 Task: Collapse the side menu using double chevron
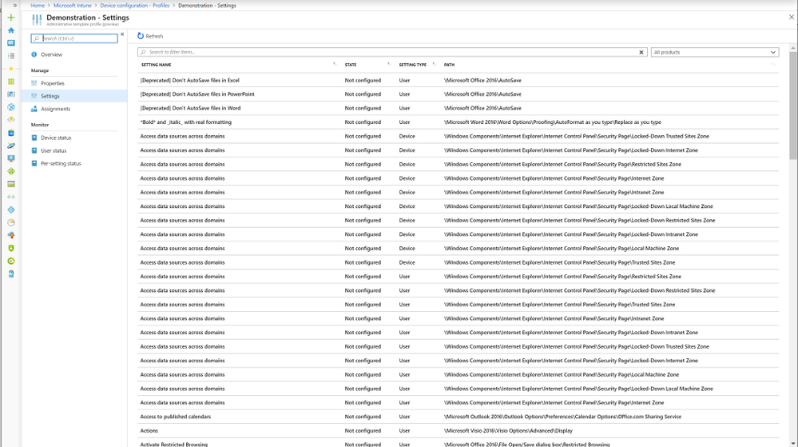(122, 34)
